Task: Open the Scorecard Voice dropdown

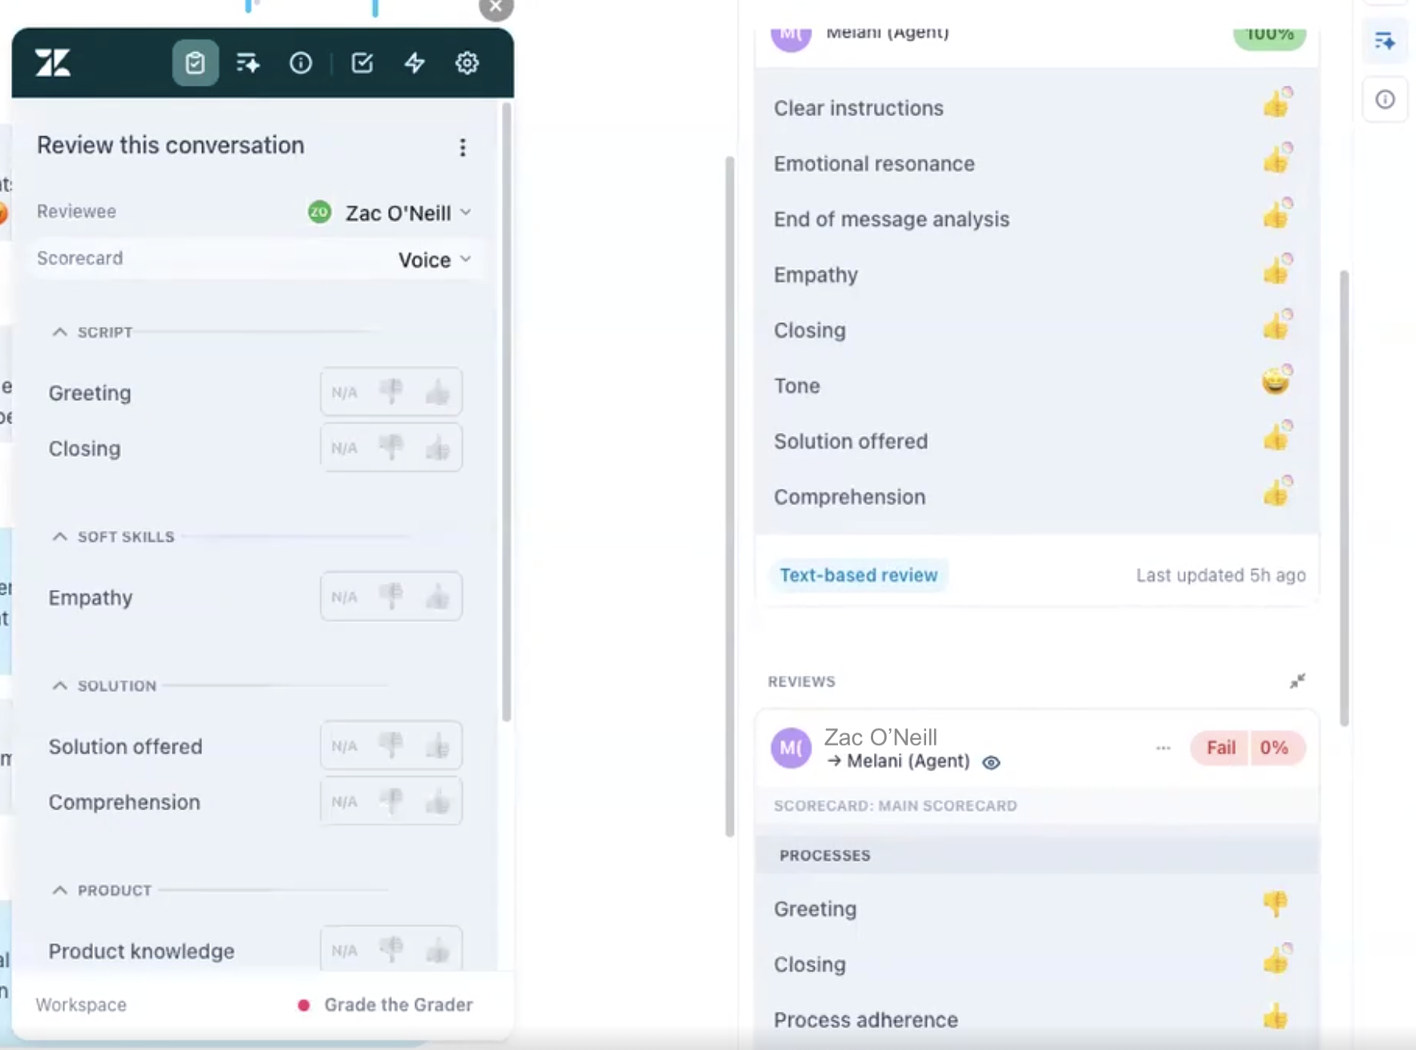Action: [434, 260]
